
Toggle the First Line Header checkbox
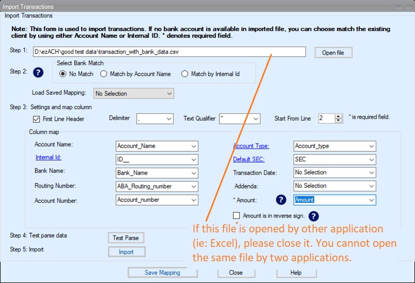(x=36, y=119)
